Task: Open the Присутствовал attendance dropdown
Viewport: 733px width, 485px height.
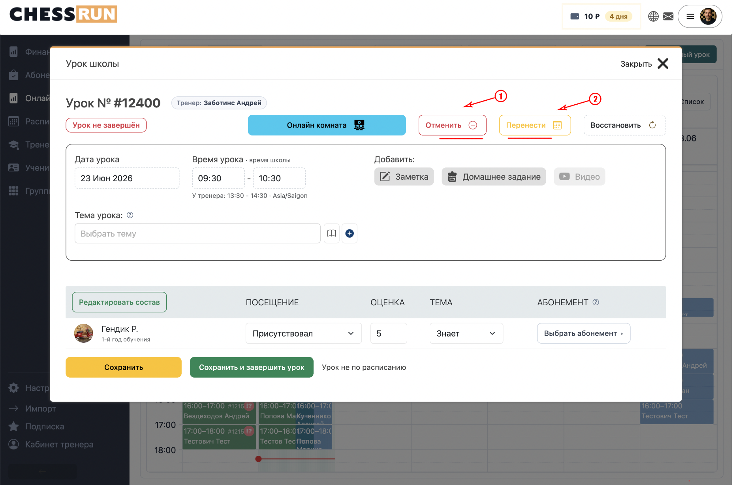Action: click(x=303, y=333)
